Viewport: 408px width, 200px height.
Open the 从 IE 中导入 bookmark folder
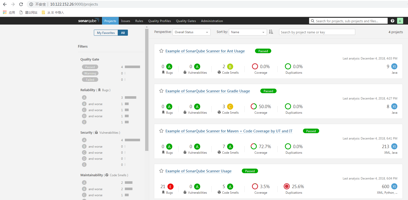[x=53, y=12]
